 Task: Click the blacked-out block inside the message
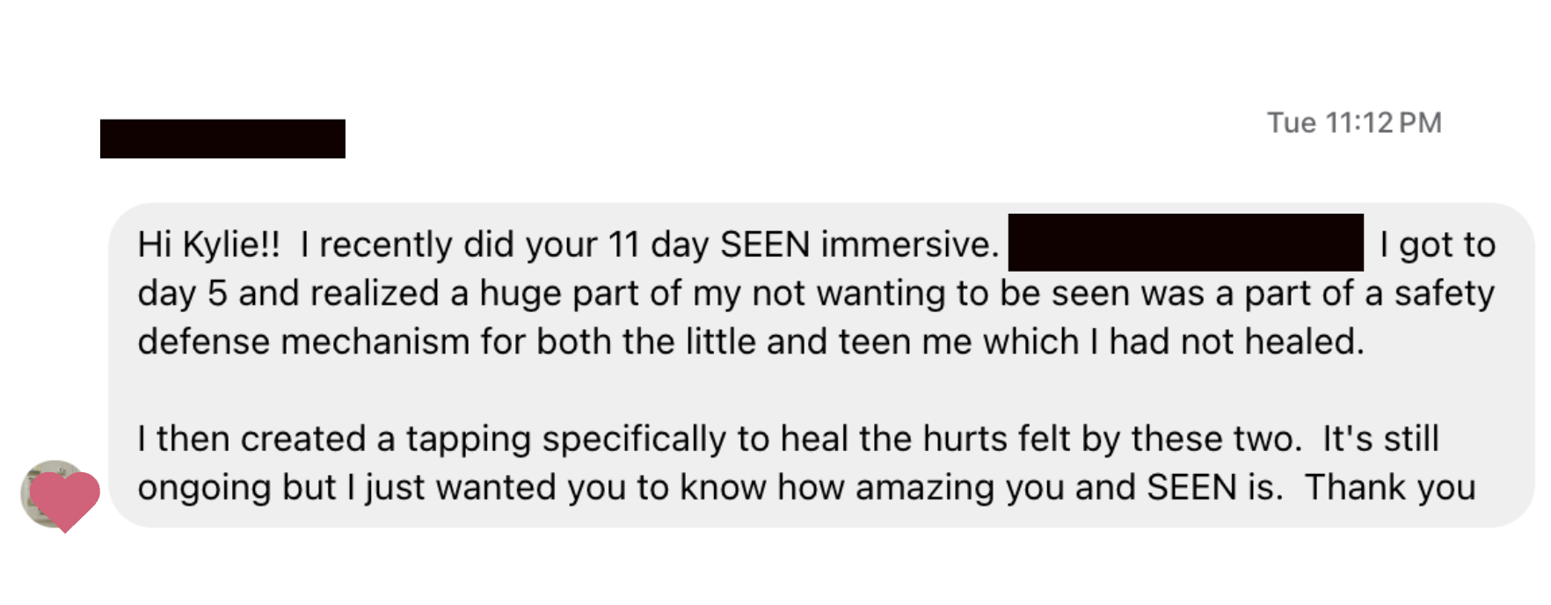click(x=1185, y=243)
